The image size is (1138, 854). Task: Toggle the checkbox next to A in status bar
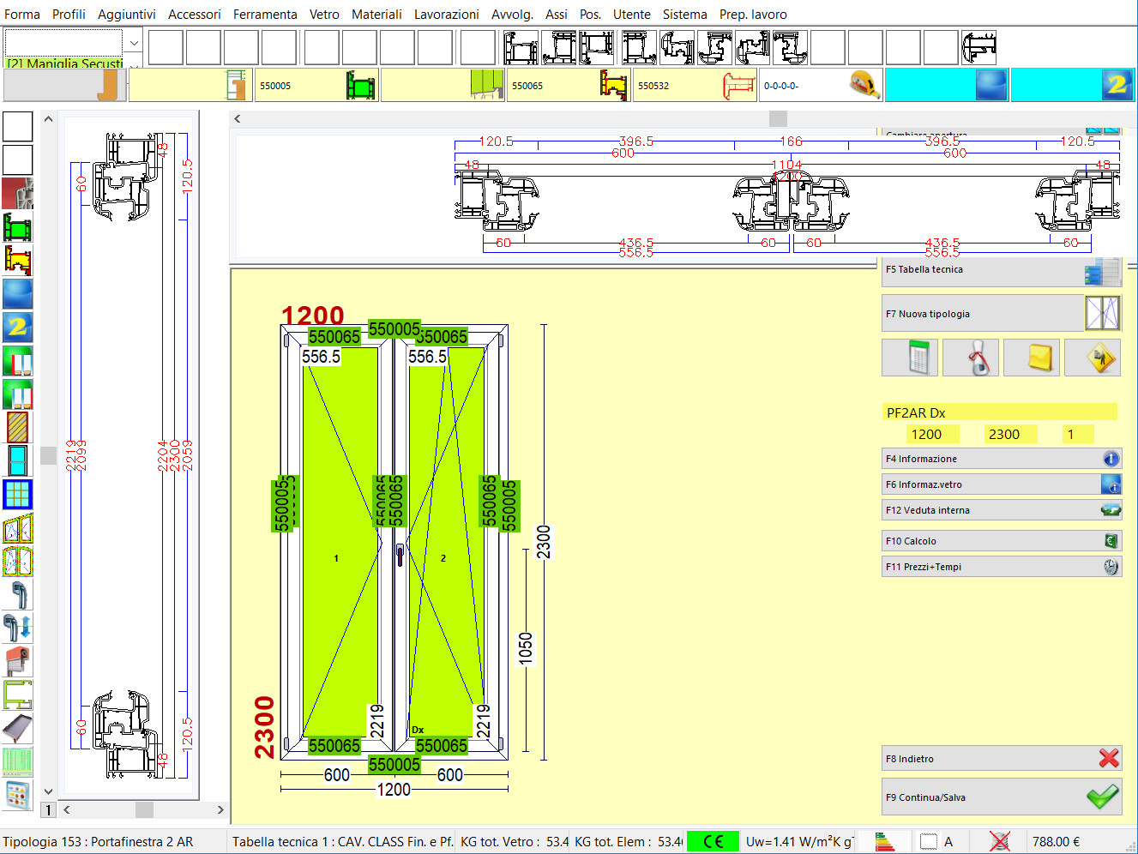[x=928, y=842]
